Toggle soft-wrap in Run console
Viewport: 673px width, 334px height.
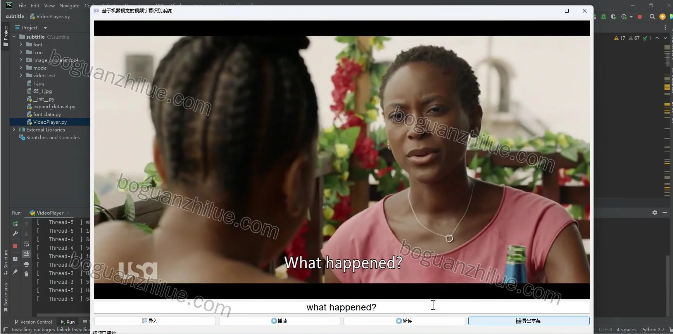click(x=26, y=244)
